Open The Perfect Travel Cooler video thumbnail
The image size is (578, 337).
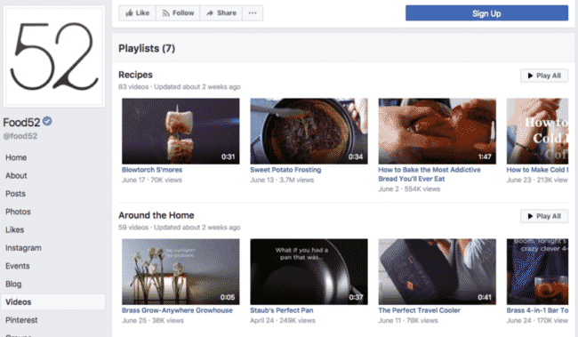click(438, 272)
